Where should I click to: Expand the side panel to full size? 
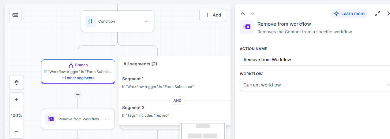377,13
